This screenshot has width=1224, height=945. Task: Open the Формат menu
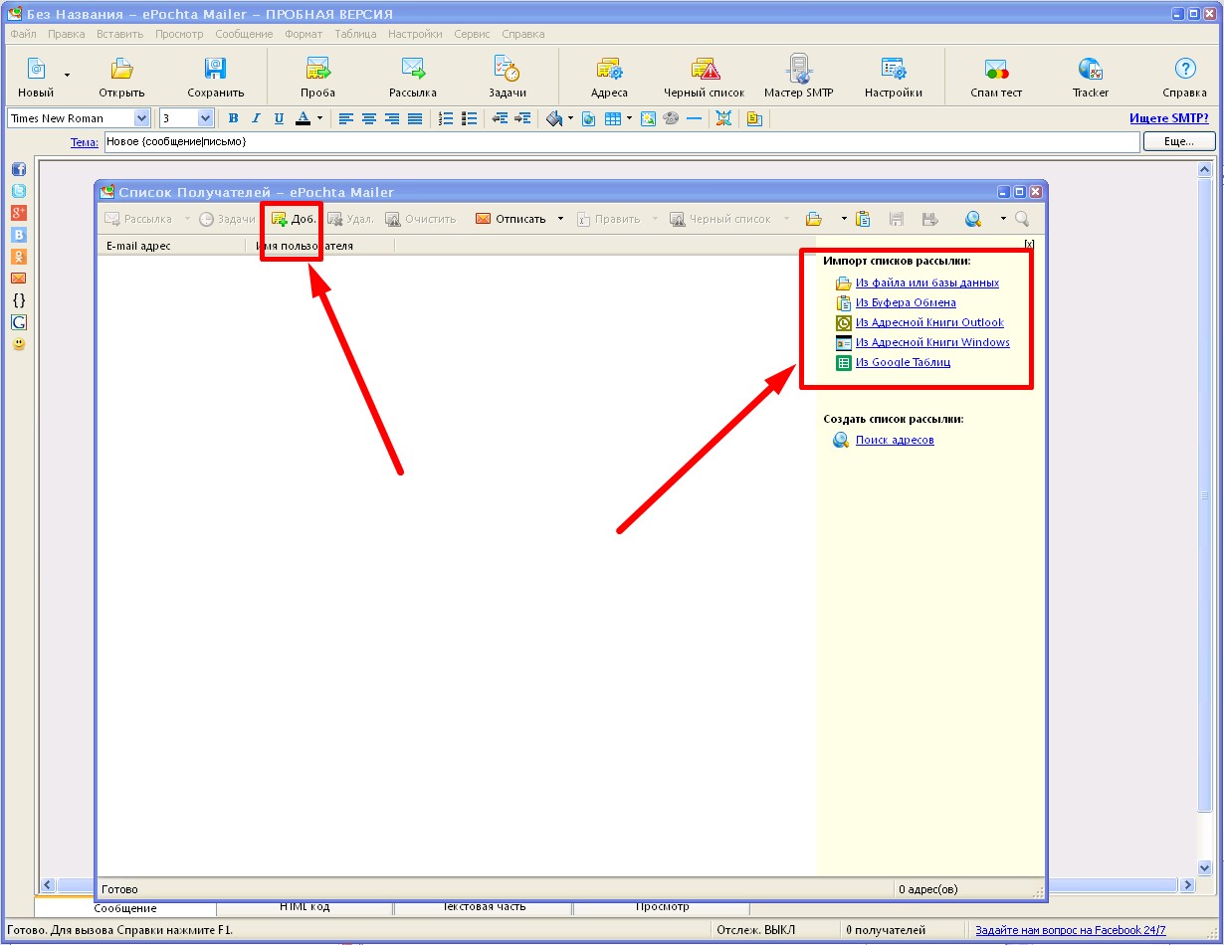(x=304, y=34)
